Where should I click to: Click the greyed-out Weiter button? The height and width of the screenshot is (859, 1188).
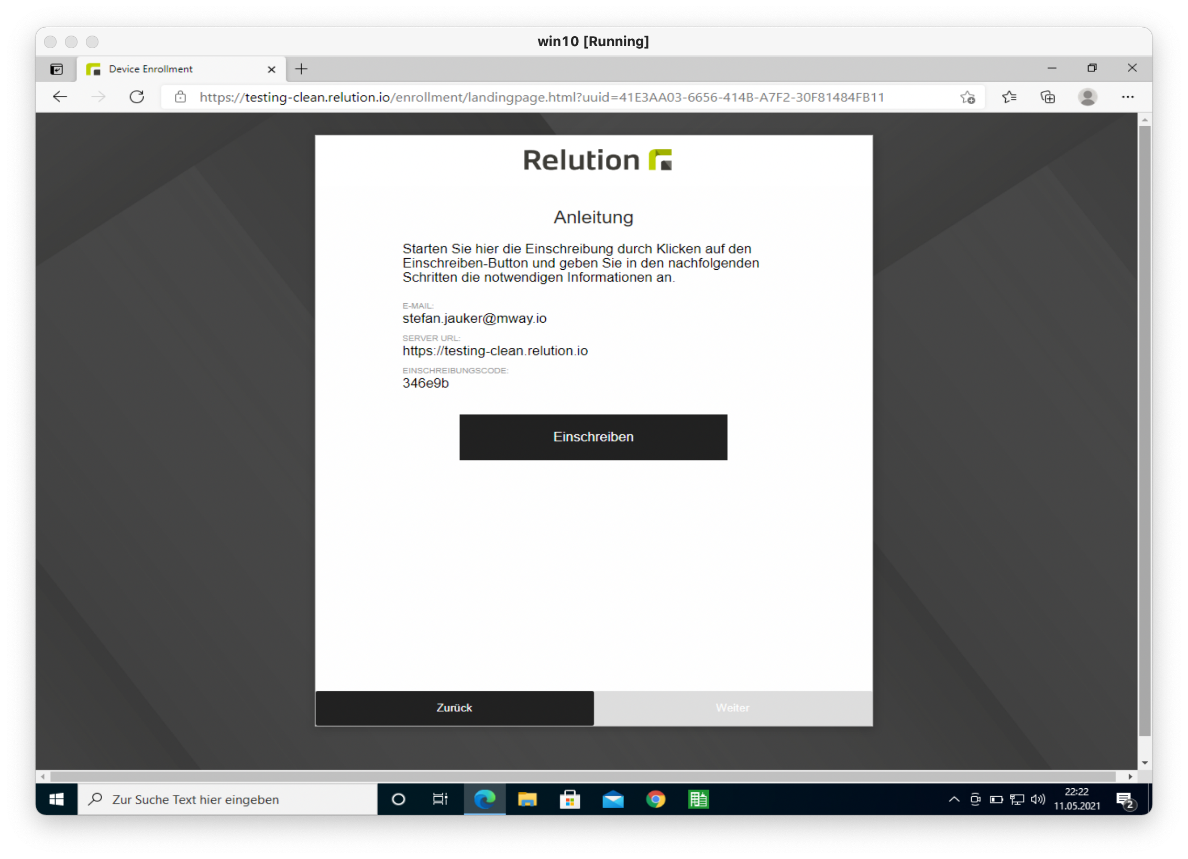(733, 708)
